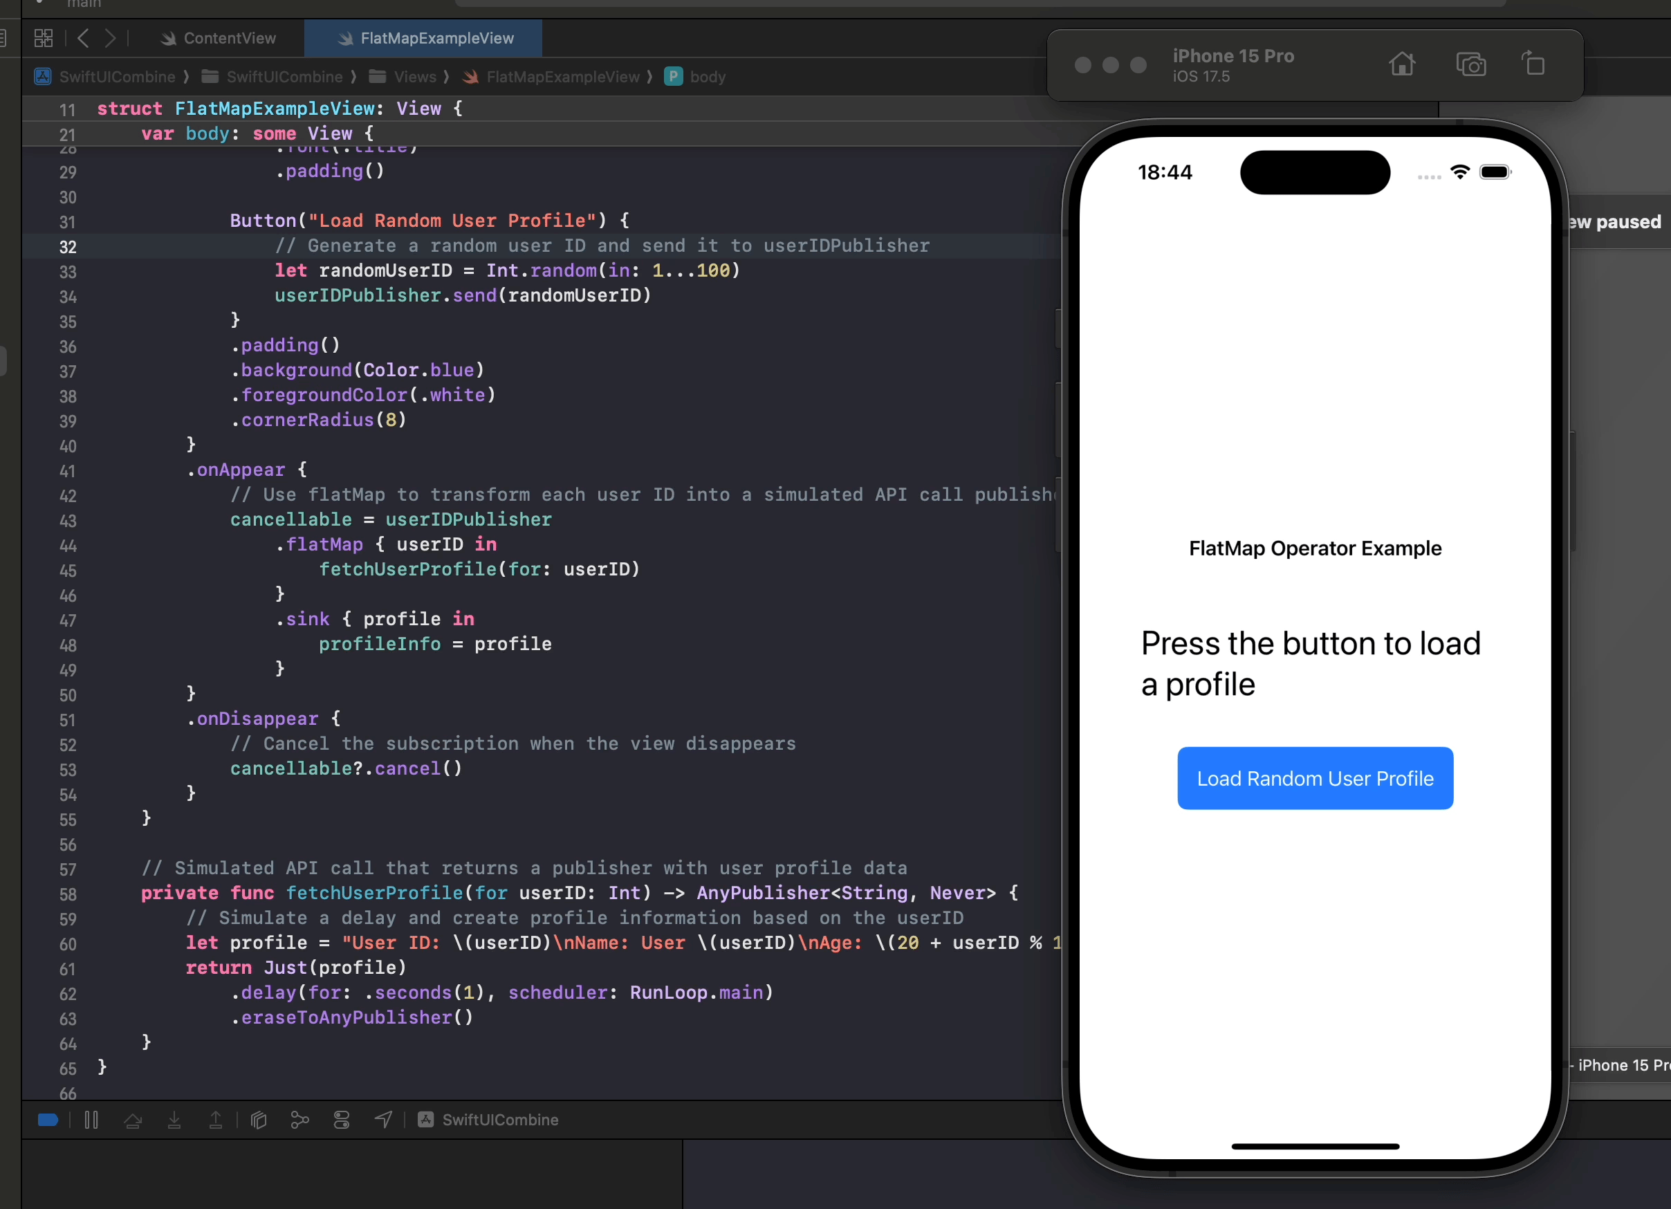Click the device home button icon

tap(1401, 64)
